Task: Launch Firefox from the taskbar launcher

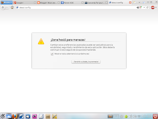Action: tap(15, 116)
